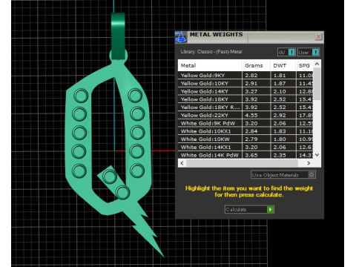Click the scroll down arrow of metals list
This screenshot has height=267, width=356.
pos(317,155)
